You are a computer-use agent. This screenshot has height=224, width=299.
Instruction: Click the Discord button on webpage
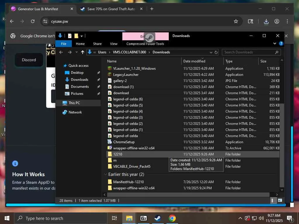pyautogui.click(x=29, y=60)
